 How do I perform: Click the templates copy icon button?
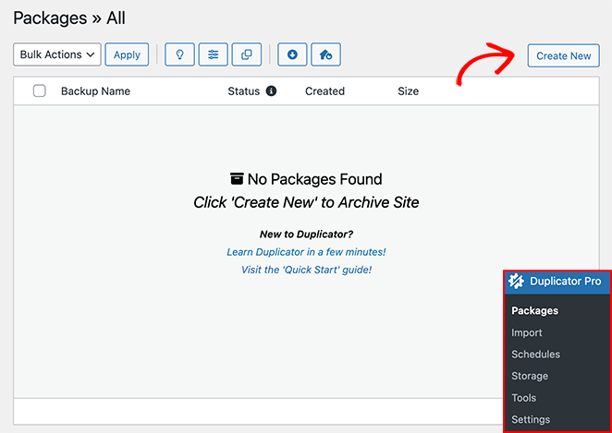(247, 54)
